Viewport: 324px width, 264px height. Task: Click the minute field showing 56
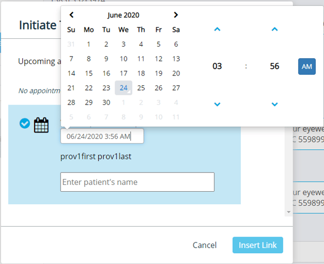point(274,66)
